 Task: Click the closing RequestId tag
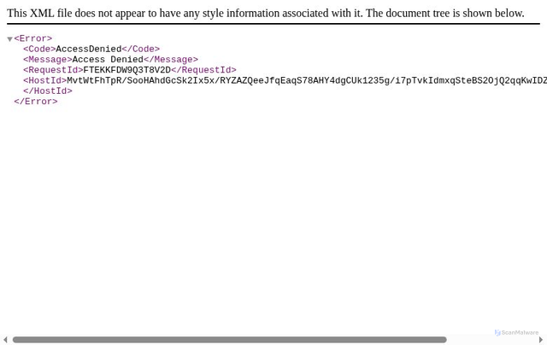(203, 70)
